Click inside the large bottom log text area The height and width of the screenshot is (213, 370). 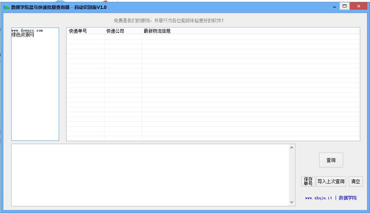pos(150,175)
